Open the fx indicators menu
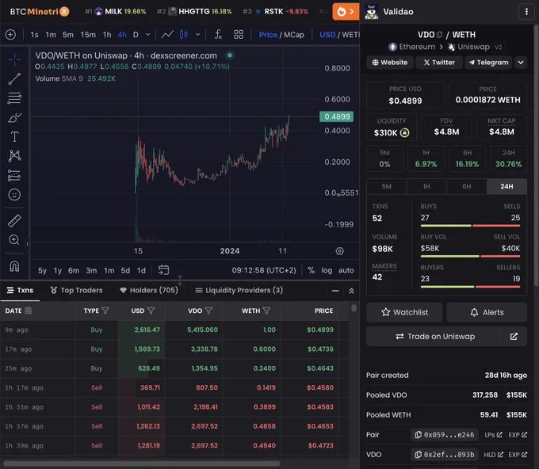This screenshot has width=539, height=469. (x=218, y=34)
